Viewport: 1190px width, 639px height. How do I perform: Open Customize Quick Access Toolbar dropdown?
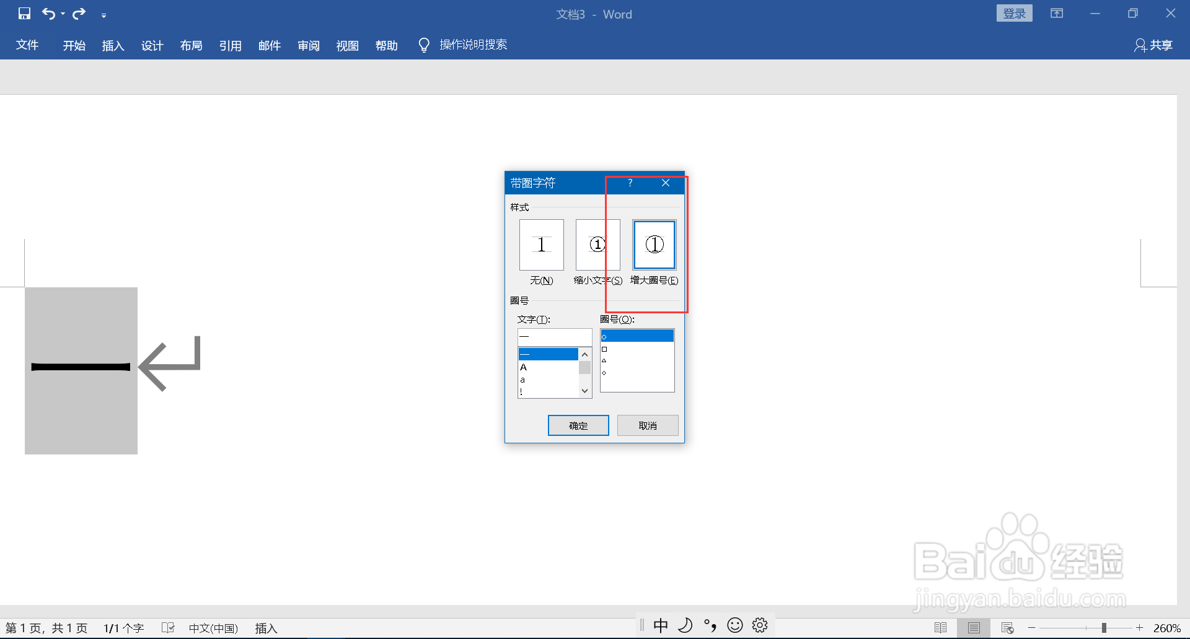(104, 15)
